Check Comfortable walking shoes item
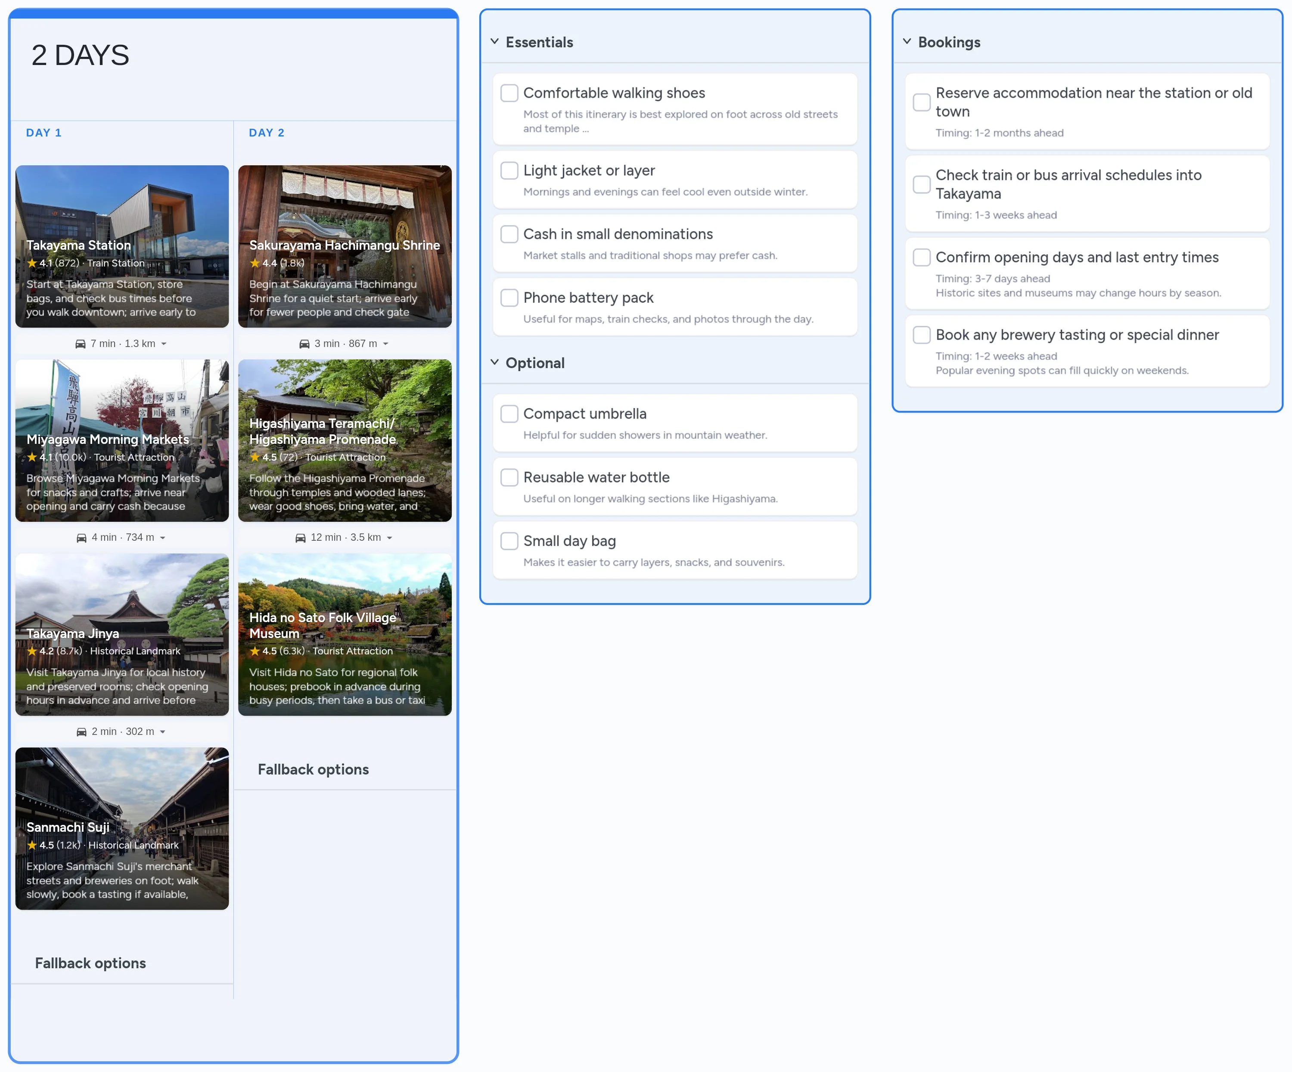 [x=509, y=93]
